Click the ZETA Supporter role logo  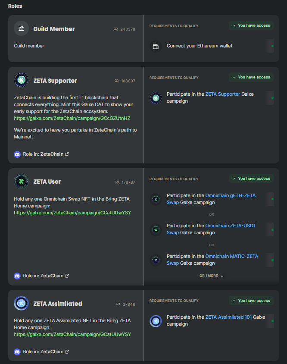click(x=21, y=80)
